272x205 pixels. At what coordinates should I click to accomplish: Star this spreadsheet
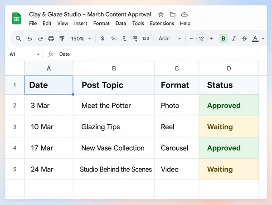click(161, 15)
